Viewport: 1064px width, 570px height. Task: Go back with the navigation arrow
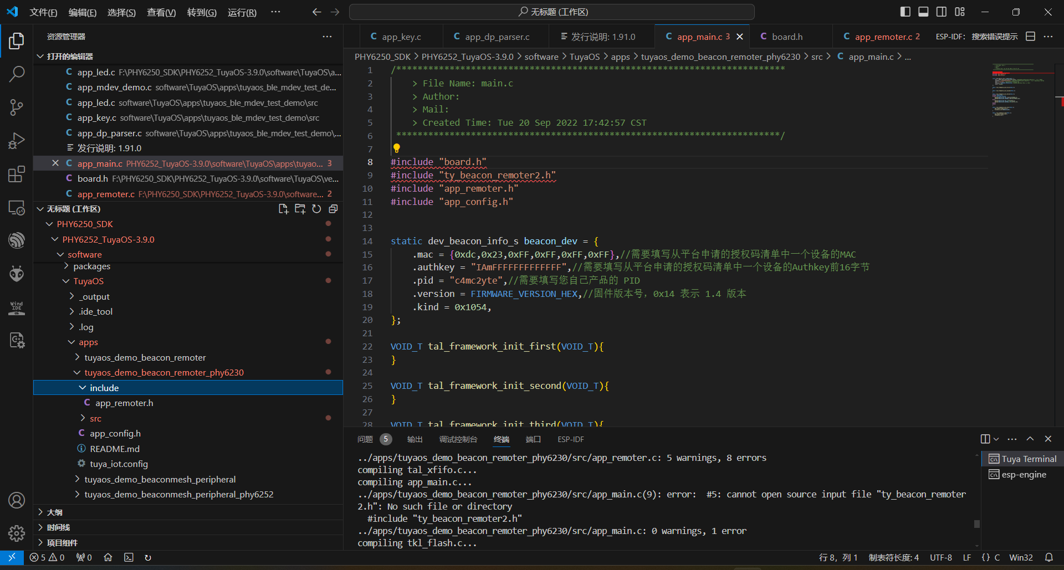click(x=316, y=12)
